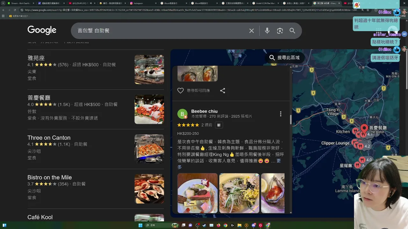Open 普慶餐廳 restaurant listing
This screenshot has width=408, height=229.
coord(39,98)
